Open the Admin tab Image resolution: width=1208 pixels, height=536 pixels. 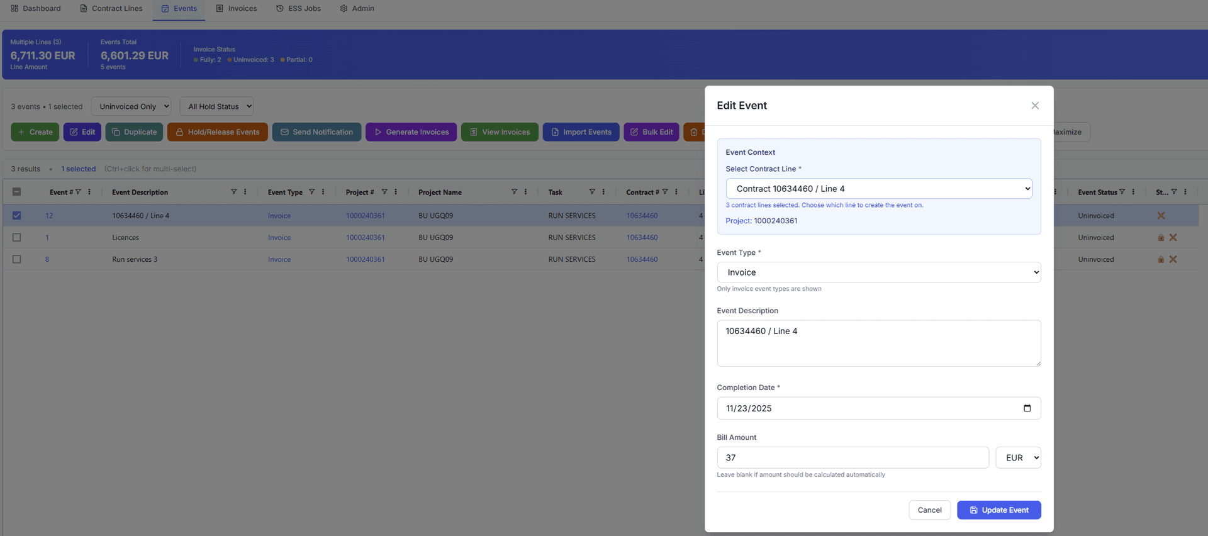357,9
